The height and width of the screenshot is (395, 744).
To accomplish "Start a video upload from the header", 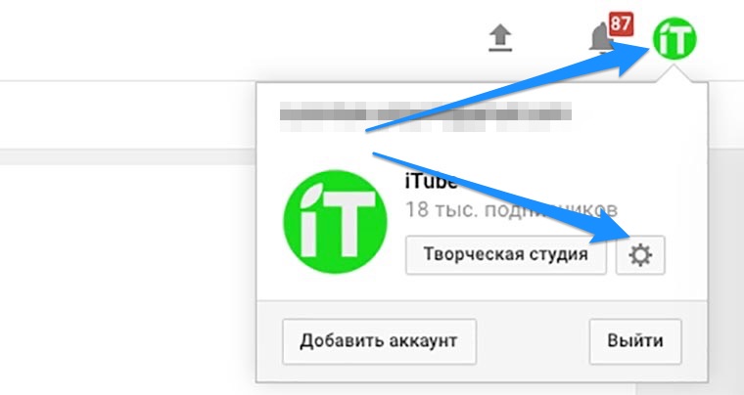I will coord(500,38).
